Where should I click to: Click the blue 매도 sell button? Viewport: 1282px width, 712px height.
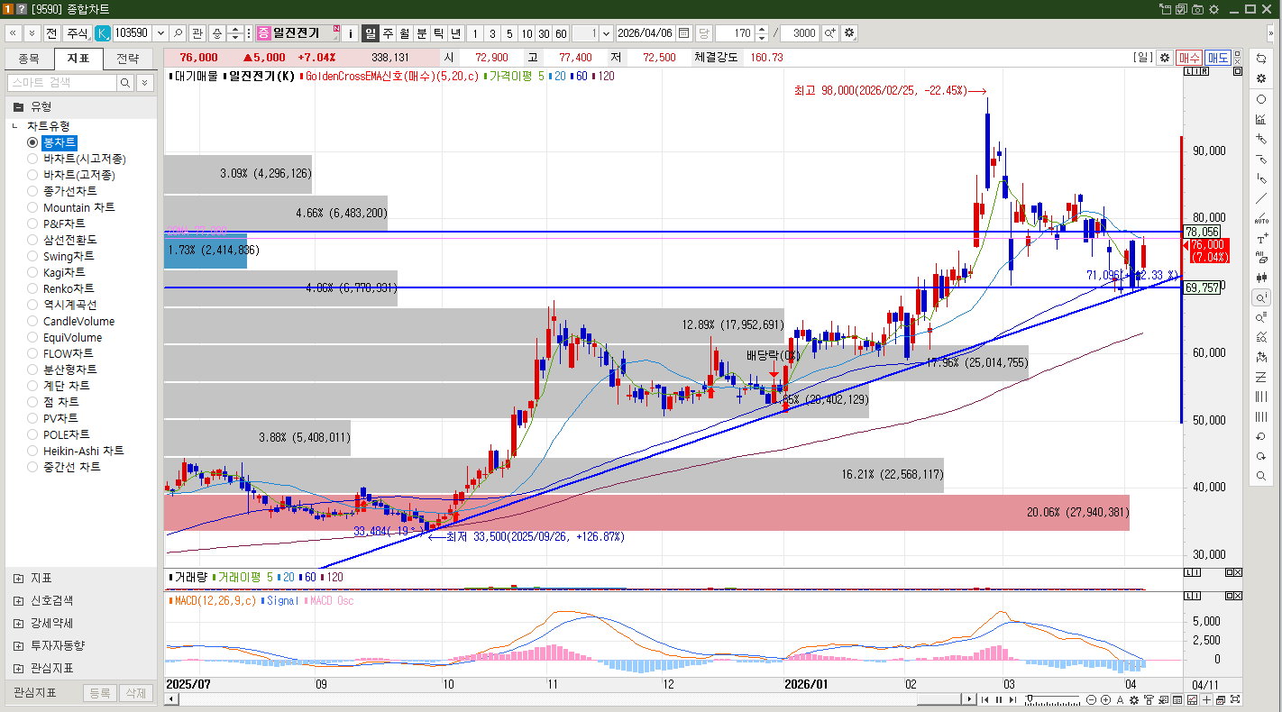1217,57
